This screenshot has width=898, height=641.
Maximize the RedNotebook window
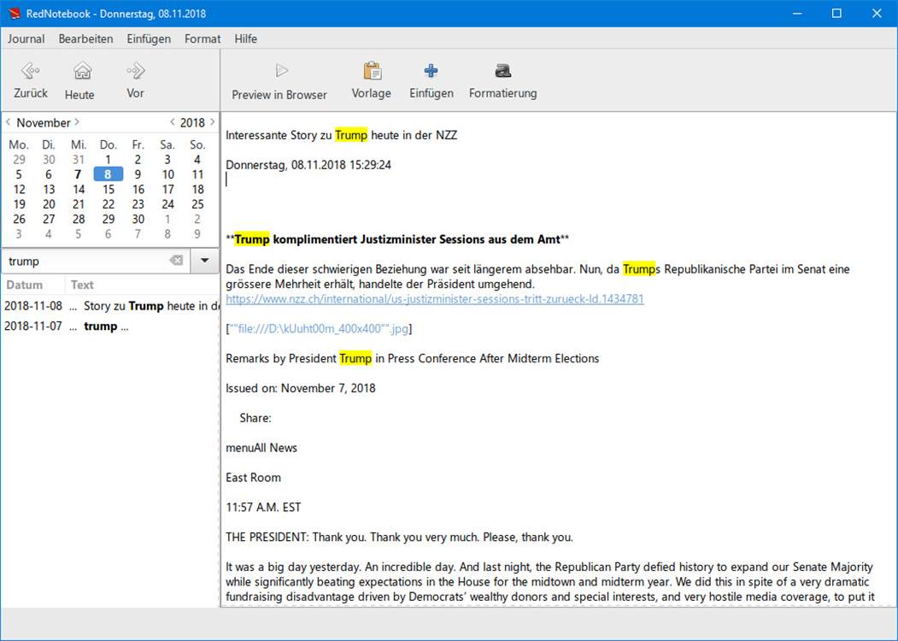(x=836, y=13)
